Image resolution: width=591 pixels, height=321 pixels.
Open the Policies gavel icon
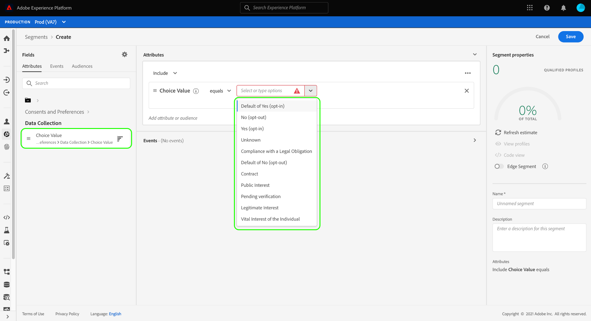6,176
